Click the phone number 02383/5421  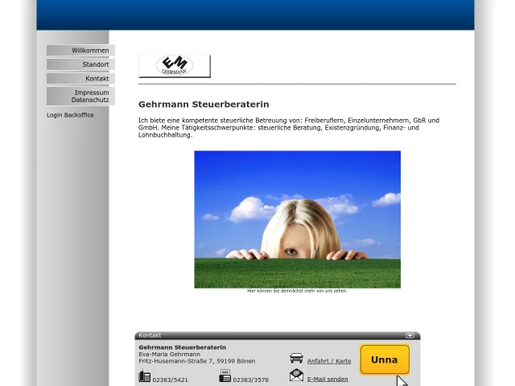[170, 380]
